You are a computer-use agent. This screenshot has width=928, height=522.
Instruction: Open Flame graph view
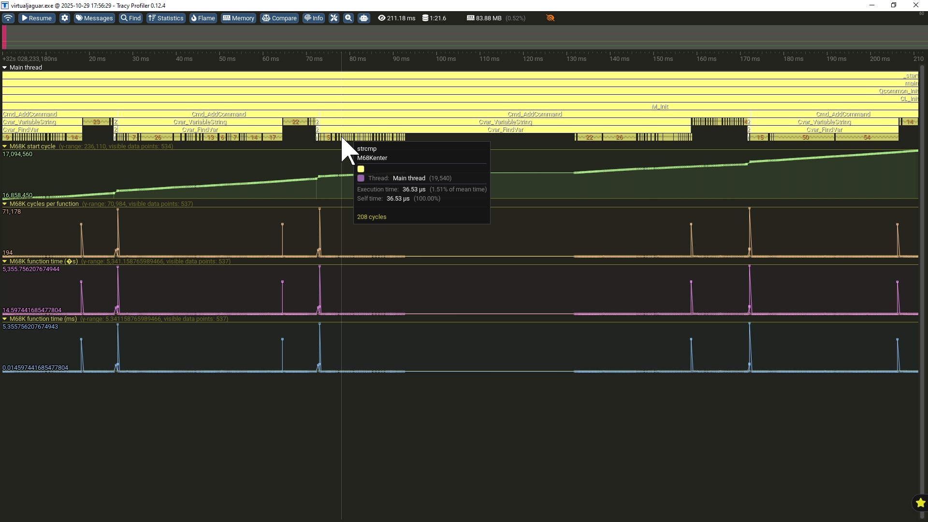tap(203, 18)
